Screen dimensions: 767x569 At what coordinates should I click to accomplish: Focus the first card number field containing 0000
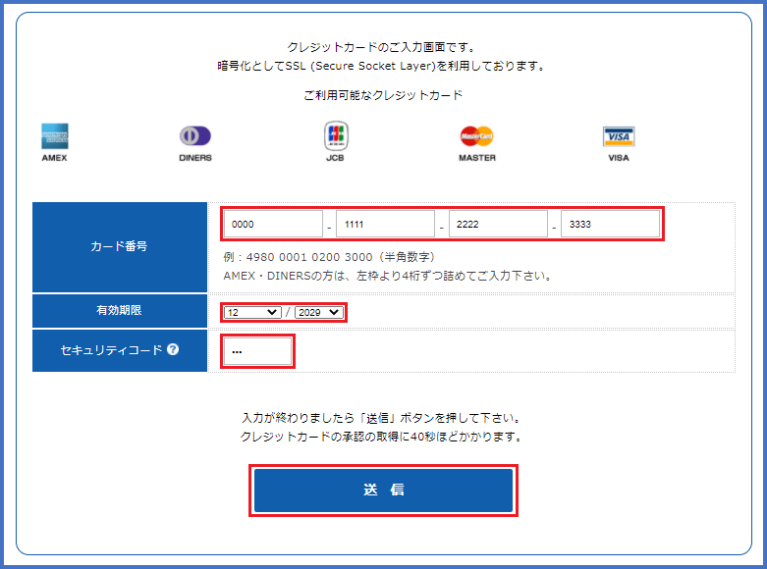[273, 224]
